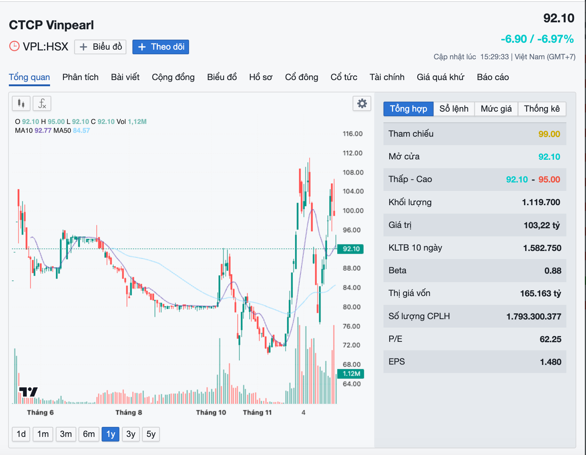Set chart range to 1d
The image size is (586, 455).
(x=21, y=434)
